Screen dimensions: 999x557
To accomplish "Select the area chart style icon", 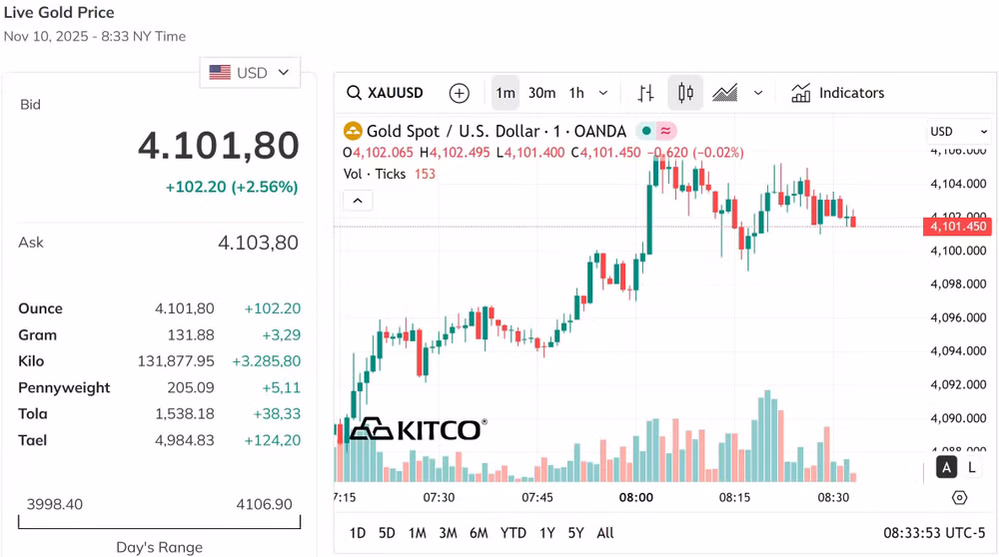I will tap(725, 93).
